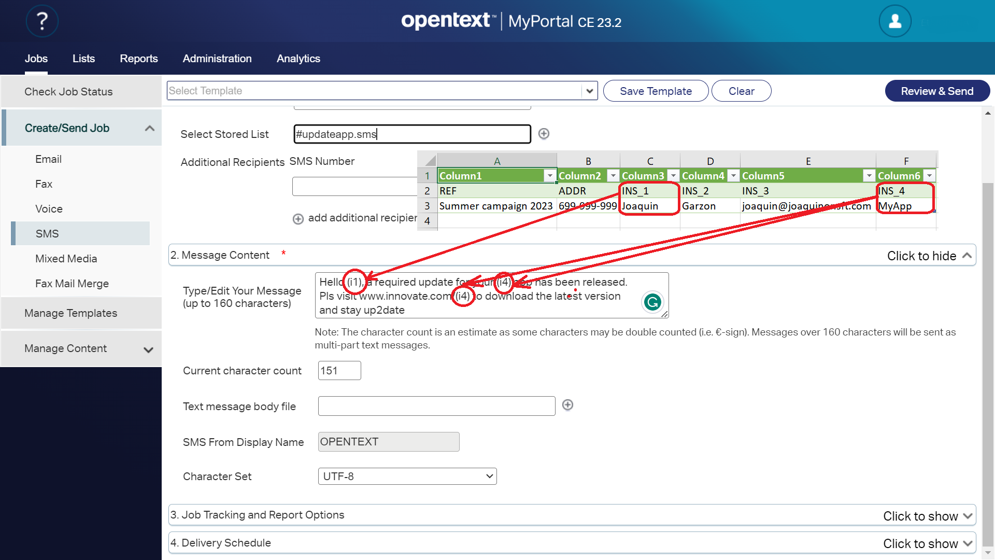The height and width of the screenshot is (560, 995).
Task: Click plus icon next to Text message body file
Action: [x=567, y=405]
